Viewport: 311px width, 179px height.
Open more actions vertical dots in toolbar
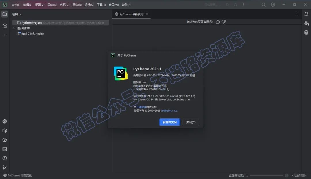coord(243,5)
